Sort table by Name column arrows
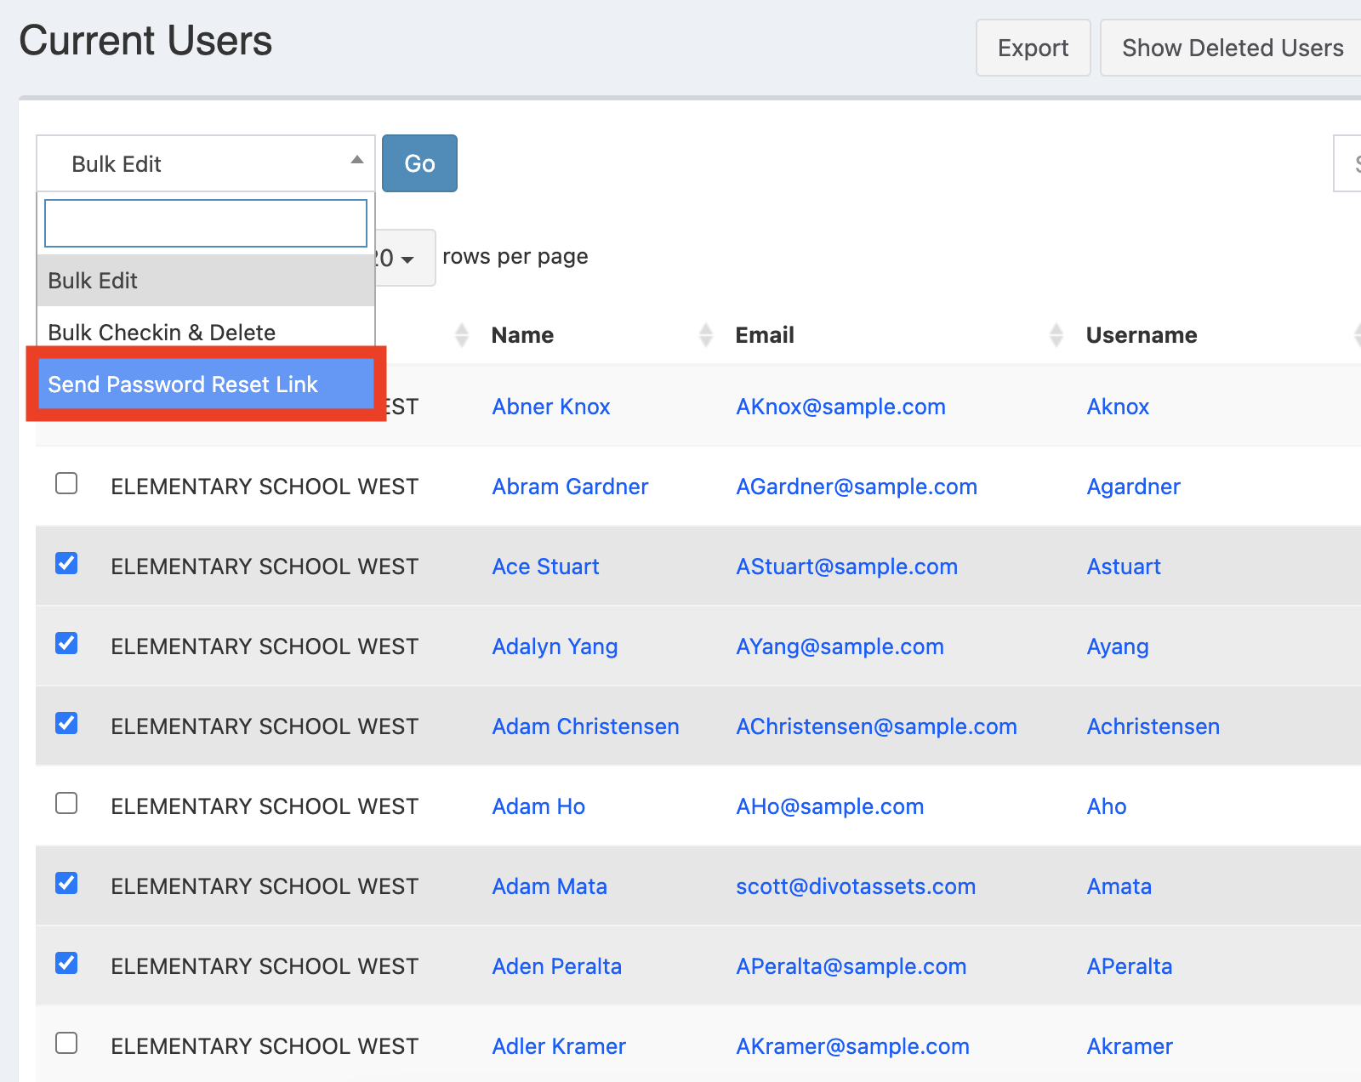 click(x=705, y=335)
